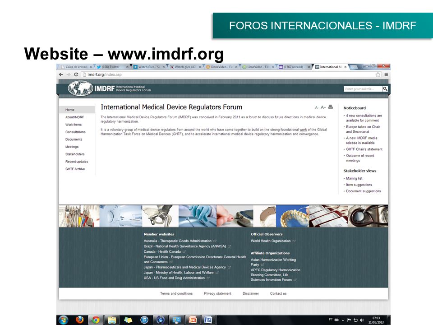
Task: Open USA Food and Drug Administration link
Action: point(174,278)
